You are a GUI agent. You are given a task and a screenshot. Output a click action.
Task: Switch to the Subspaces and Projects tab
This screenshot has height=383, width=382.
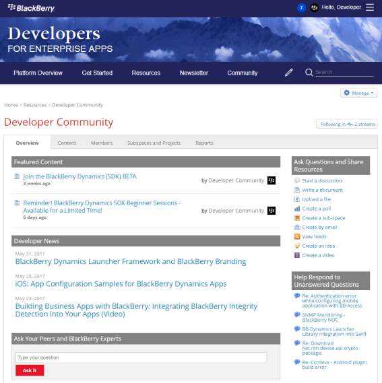[154, 143]
